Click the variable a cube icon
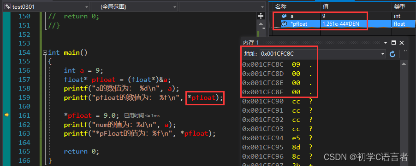This screenshot has height=166, width=416. click(284, 16)
